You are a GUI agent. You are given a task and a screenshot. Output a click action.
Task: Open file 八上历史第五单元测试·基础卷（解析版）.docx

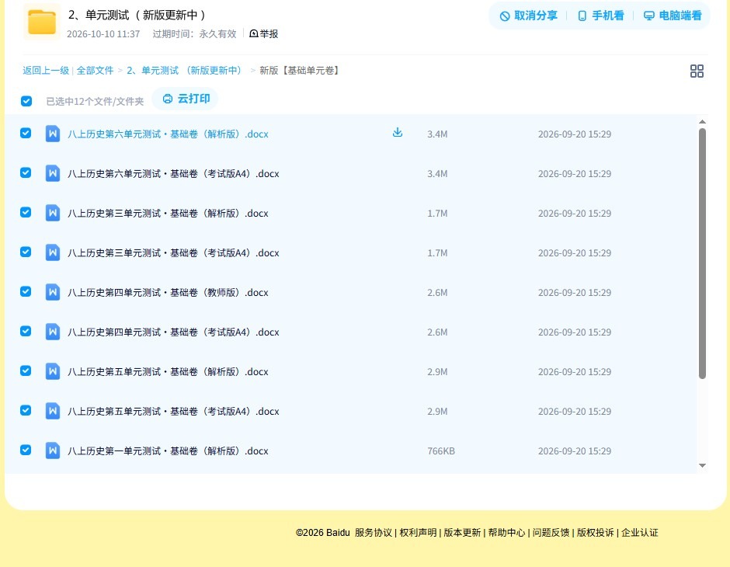coord(168,371)
